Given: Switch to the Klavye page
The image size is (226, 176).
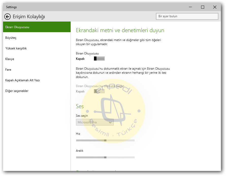Looking at the screenshot, I should (37, 59).
